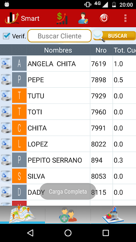Image resolution: width=136 pixels, height=242 pixels.
Task: Tap the trash icon beside PEPE
Action: pyautogui.click(x=6, y=79)
